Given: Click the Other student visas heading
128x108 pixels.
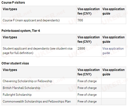Looking at the screenshot, I should coord(15,63).
